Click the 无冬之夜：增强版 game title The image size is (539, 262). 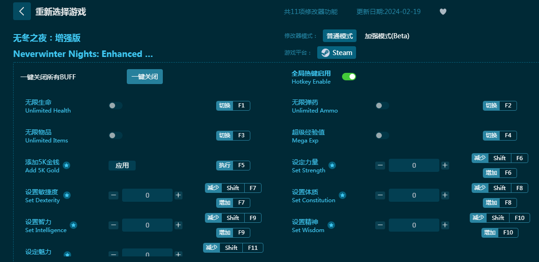47,38
